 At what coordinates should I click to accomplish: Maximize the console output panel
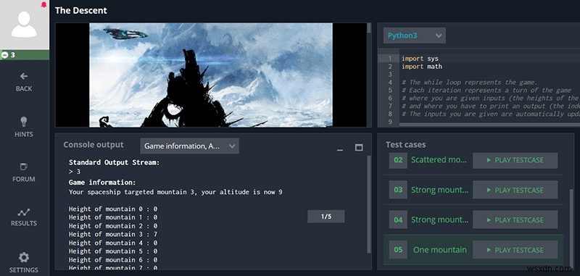click(358, 148)
